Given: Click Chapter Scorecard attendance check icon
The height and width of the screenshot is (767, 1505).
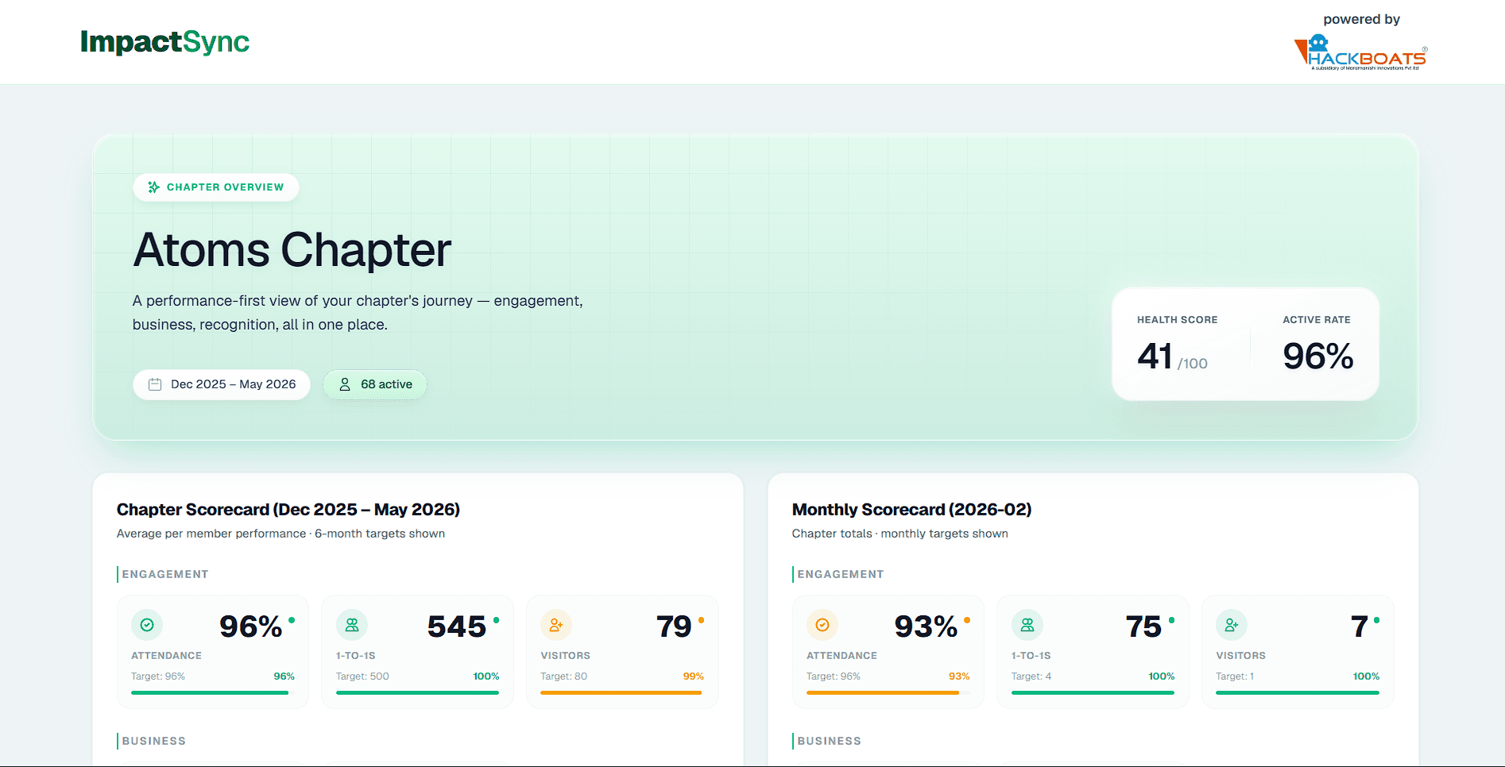Looking at the screenshot, I should pyautogui.click(x=147, y=625).
